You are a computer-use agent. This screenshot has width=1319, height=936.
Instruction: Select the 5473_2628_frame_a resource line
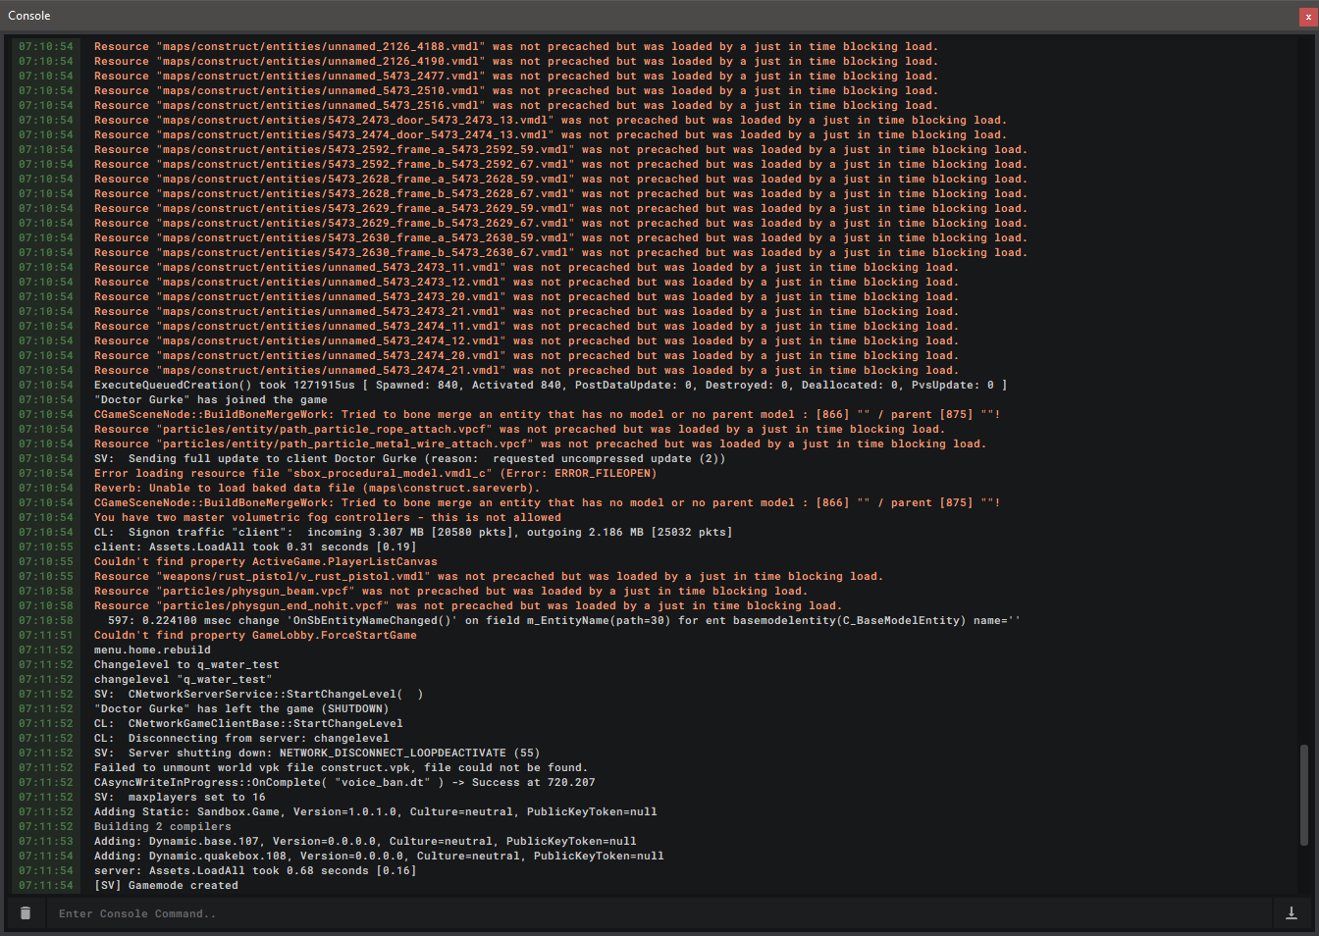(561, 179)
